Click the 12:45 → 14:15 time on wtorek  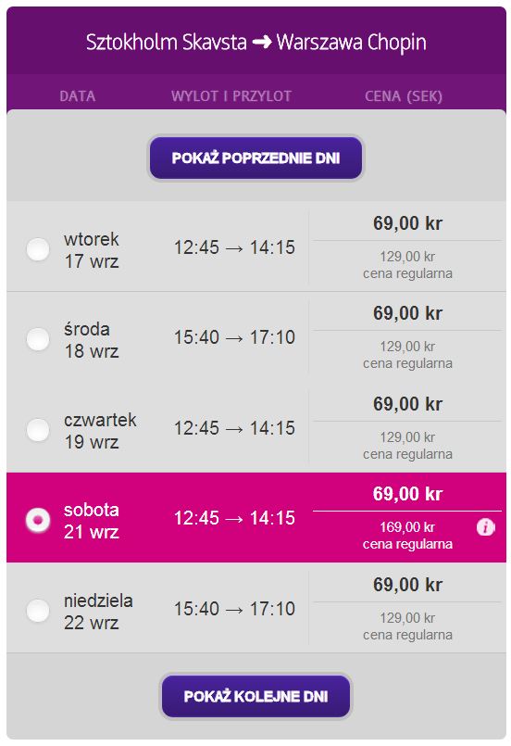click(234, 247)
